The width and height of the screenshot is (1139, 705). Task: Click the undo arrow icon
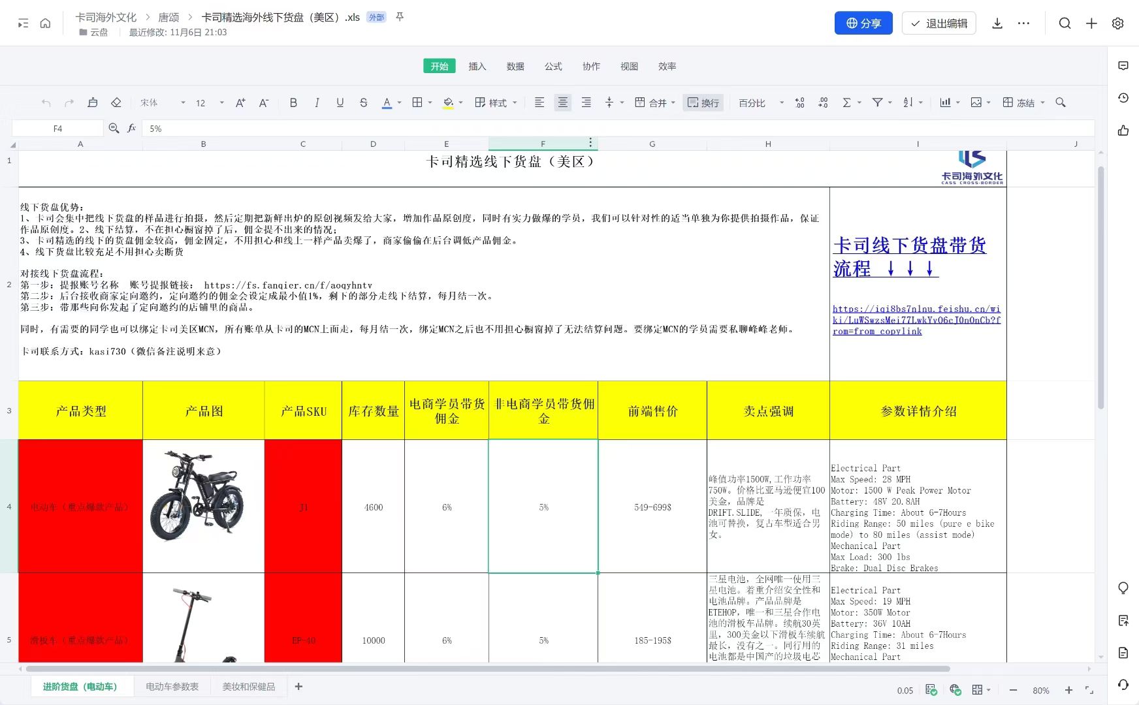point(46,102)
